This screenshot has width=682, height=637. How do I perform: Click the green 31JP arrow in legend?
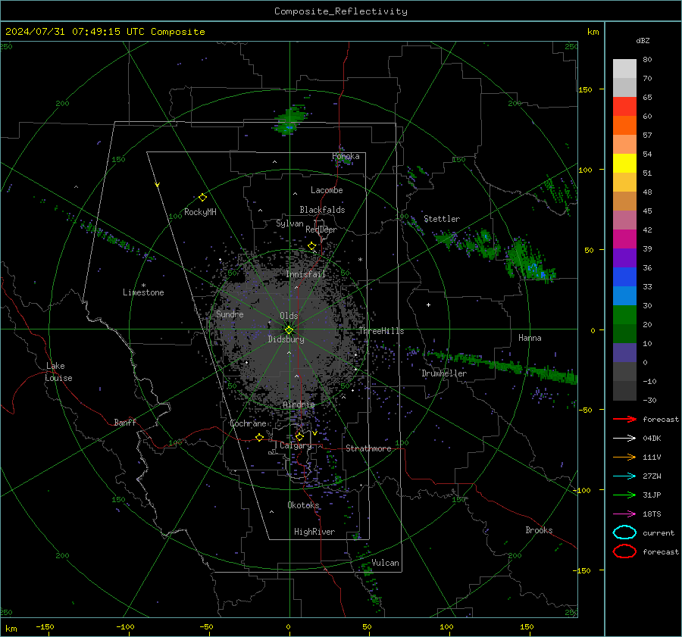(624, 495)
